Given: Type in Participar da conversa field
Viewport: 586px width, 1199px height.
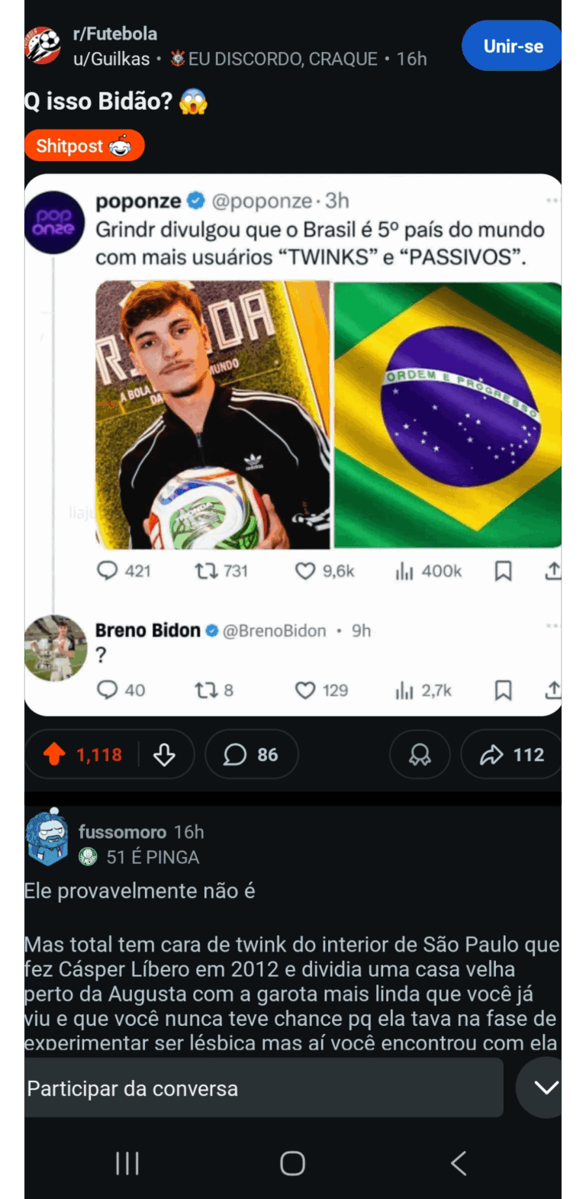Looking at the screenshot, I should pyautogui.click(x=263, y=1088).
